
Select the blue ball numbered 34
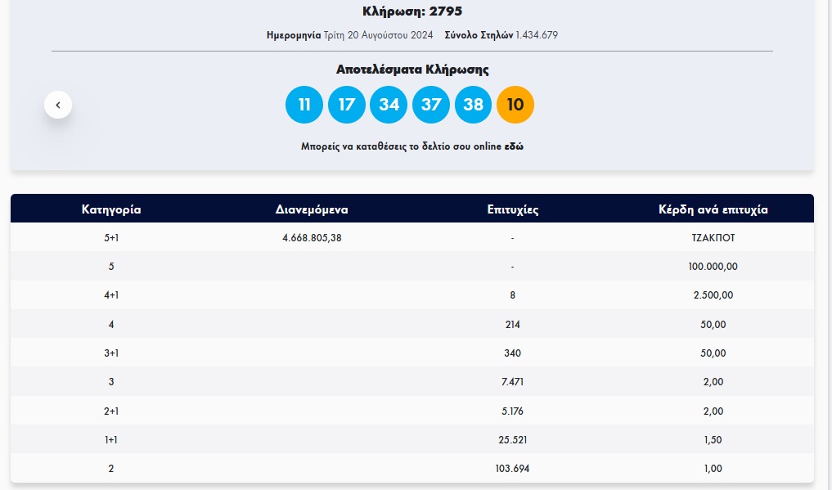pos(389,105)
